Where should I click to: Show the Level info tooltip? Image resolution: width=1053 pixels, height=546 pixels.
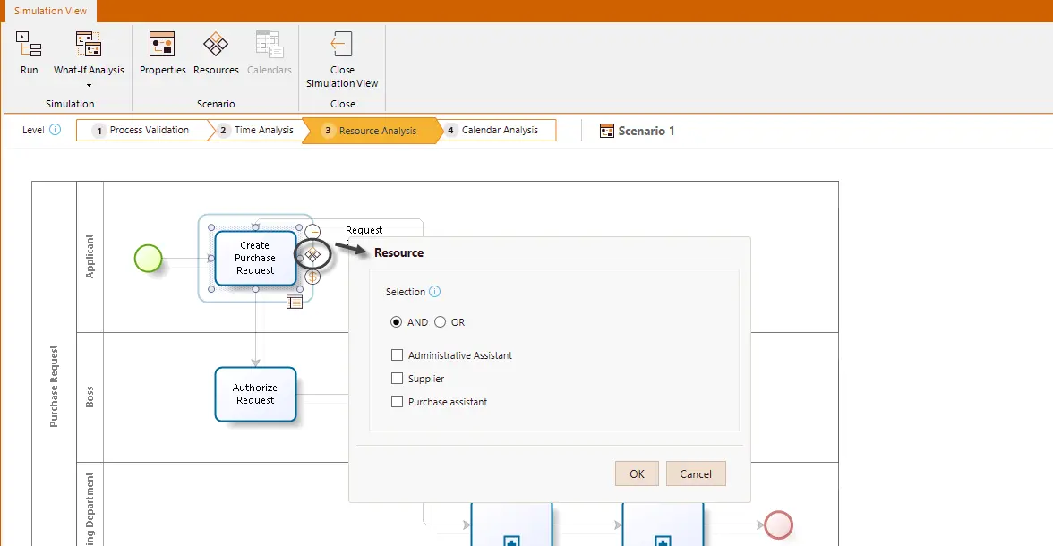[x=56, y=130]
